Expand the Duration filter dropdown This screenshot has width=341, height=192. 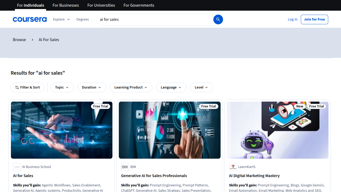click(92, 87)
